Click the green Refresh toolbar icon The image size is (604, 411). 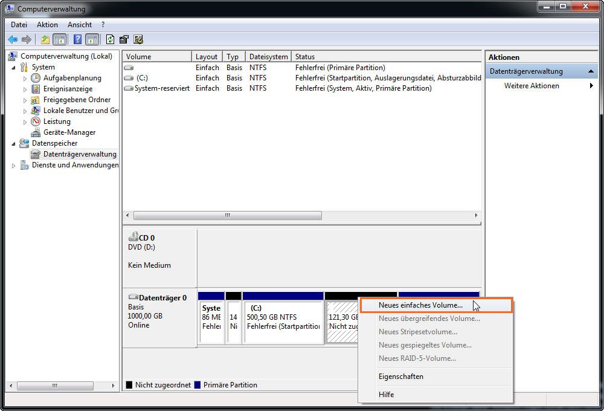(110, 39)
